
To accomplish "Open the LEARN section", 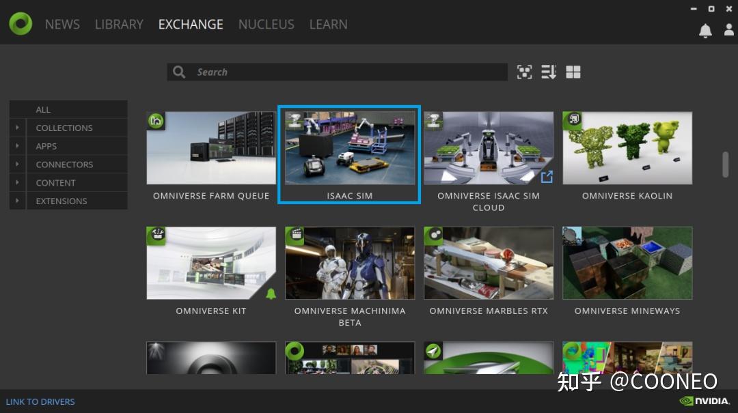I will pyautogui.click(x=328, y=24).
